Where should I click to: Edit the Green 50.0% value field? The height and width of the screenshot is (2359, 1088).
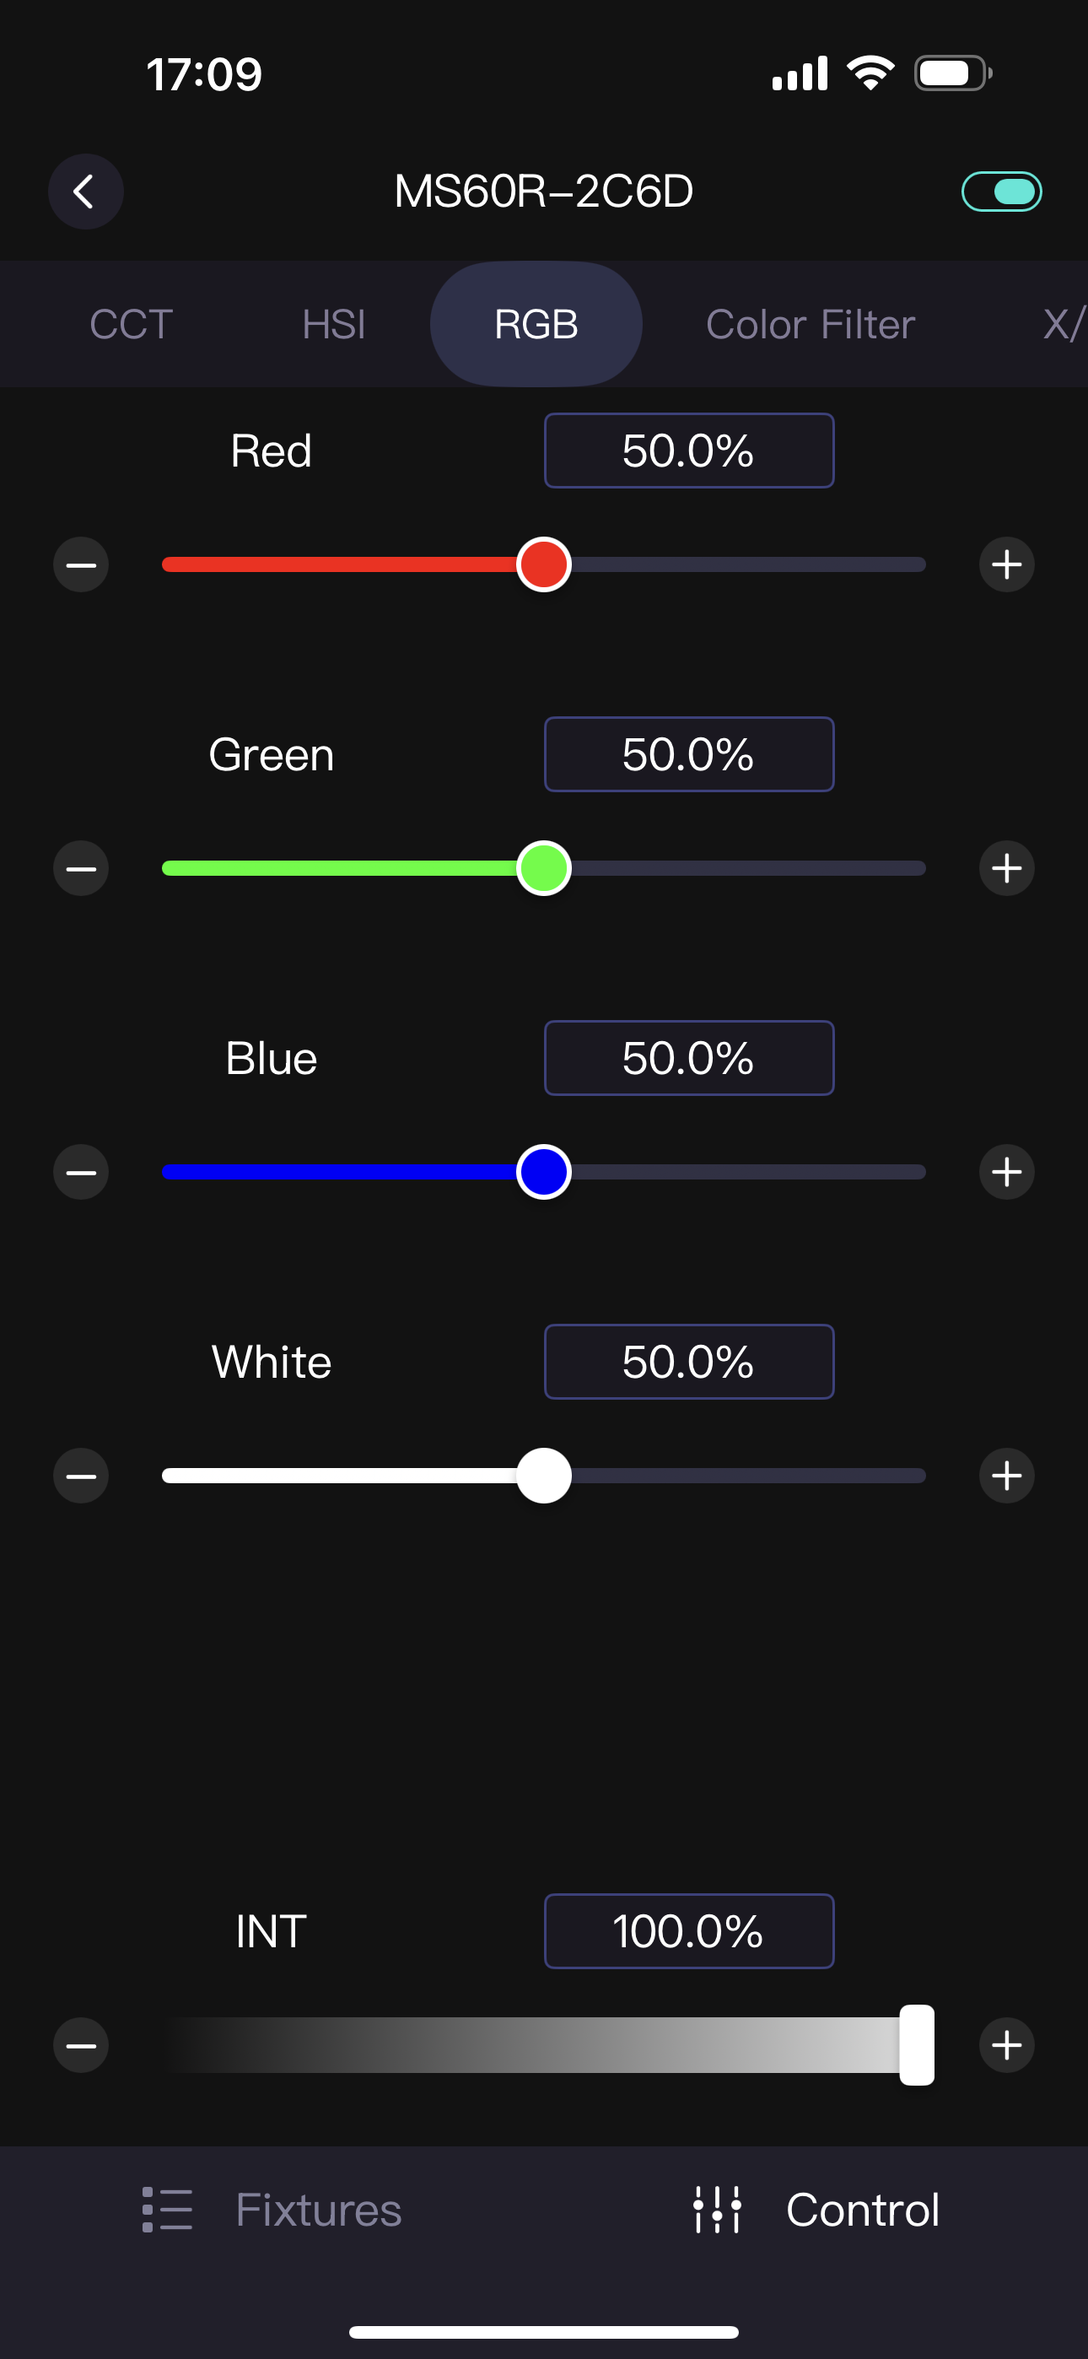689,754
